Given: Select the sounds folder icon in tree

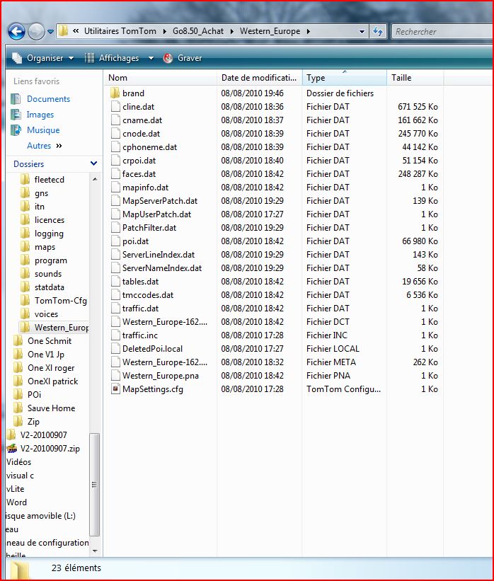Looking at the screenshot, I should (x=25, y=273).
